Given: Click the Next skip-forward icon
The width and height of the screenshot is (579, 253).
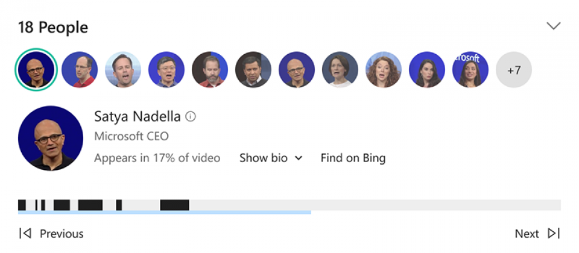Looking at the screenshot, I should (x=554, y=233).
